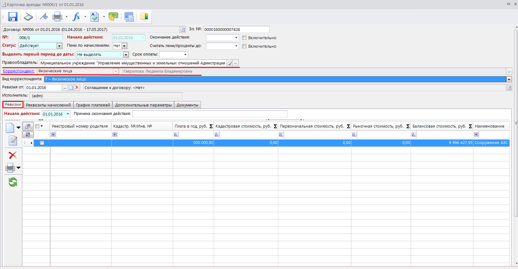Screen dimensions: 518x269
Task: Click ellipsis button at end of Корреспондент row
Action: 509,71
